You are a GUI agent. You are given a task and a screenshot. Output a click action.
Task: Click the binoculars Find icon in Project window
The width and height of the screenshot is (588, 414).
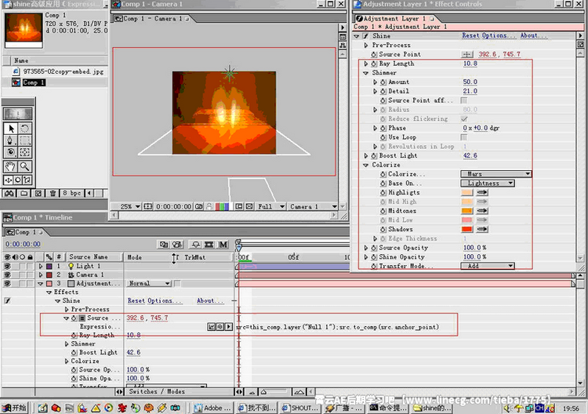click(x=9, y=193)
